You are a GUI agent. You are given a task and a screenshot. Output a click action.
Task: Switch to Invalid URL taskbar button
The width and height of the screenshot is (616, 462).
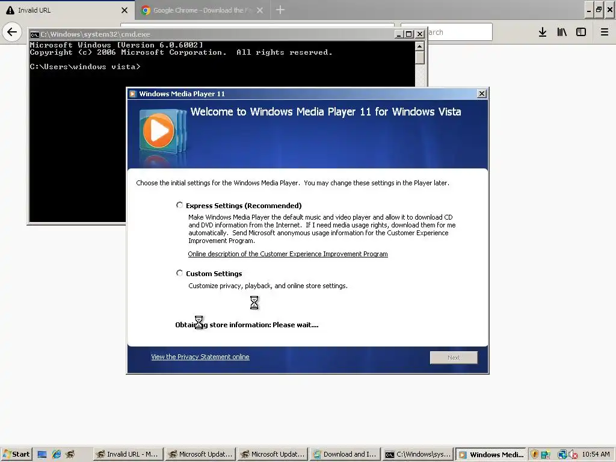128,454
